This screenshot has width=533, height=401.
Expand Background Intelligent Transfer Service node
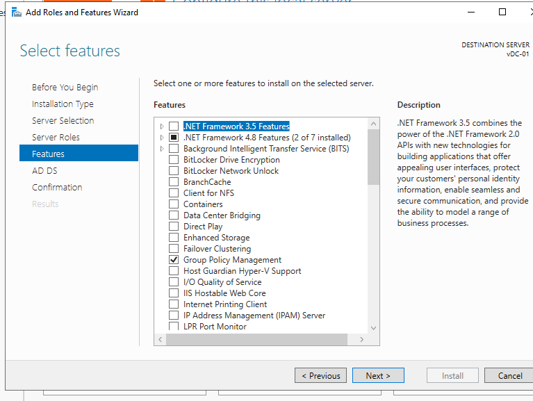[x=162, y=149]
